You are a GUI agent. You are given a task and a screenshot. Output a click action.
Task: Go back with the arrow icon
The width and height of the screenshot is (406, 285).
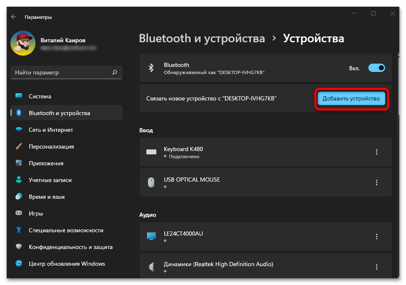(14, 17)
